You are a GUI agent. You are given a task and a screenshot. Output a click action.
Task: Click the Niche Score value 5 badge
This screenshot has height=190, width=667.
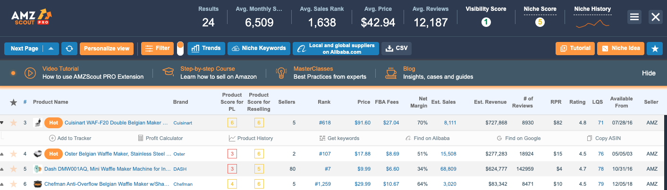(540, 22)
